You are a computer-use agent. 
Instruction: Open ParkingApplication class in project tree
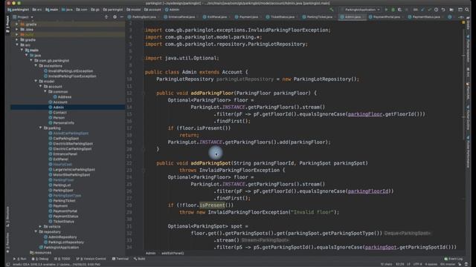[59, 247]
